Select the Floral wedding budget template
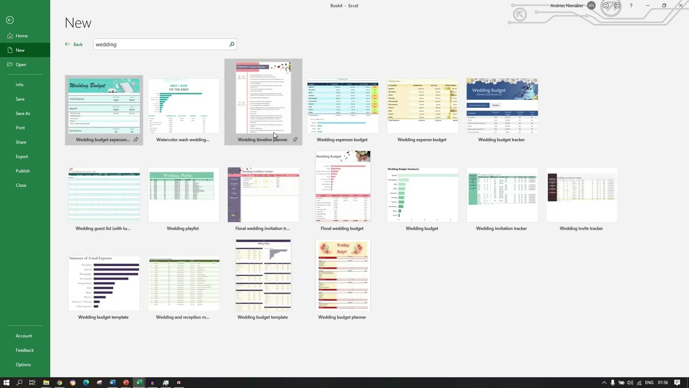The image size is (689, 388). 342,186
